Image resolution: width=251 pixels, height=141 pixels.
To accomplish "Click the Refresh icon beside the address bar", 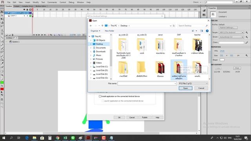I will [174, 25].
